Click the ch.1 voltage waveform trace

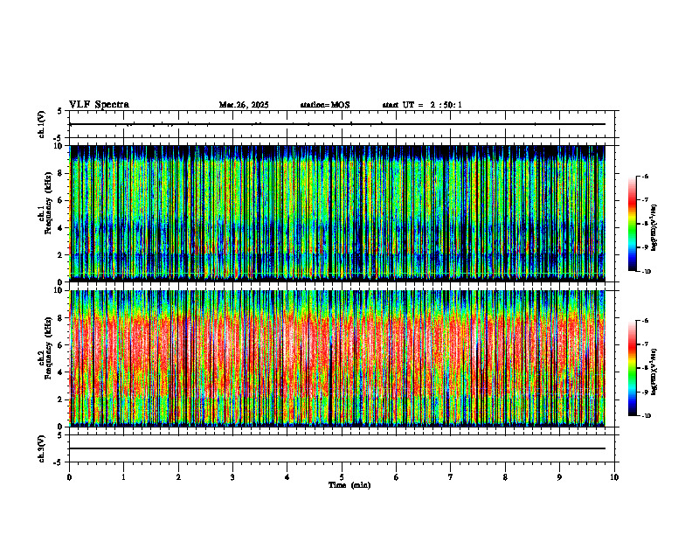[337, 124]
